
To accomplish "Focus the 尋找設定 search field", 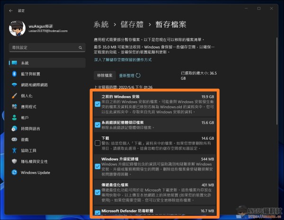I will 47,48.
